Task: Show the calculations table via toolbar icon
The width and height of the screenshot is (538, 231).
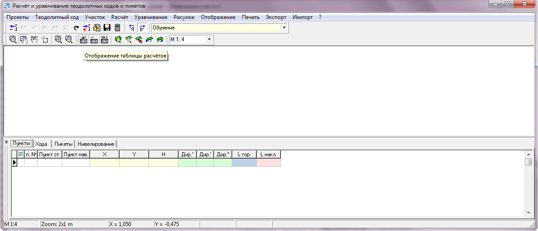Action: (83, 39)
